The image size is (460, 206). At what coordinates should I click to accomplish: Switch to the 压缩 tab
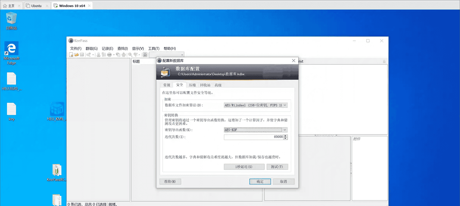click(x=193, y=85)
